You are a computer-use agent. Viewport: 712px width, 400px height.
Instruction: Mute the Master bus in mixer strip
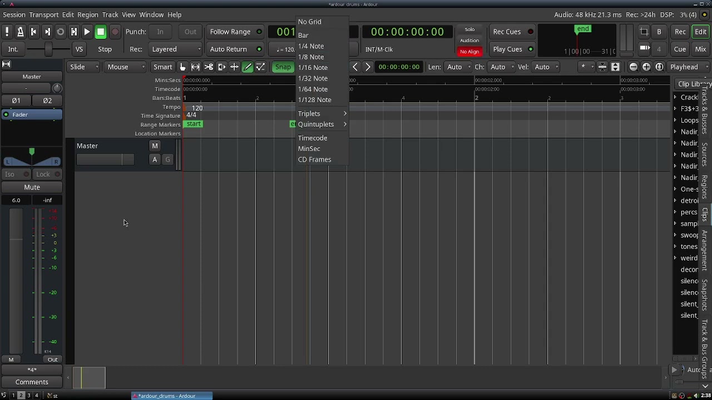(32, 187)
